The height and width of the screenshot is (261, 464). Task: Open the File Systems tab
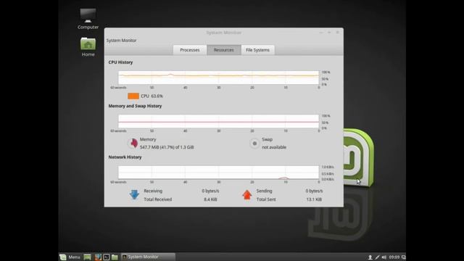tap(258, 50)
